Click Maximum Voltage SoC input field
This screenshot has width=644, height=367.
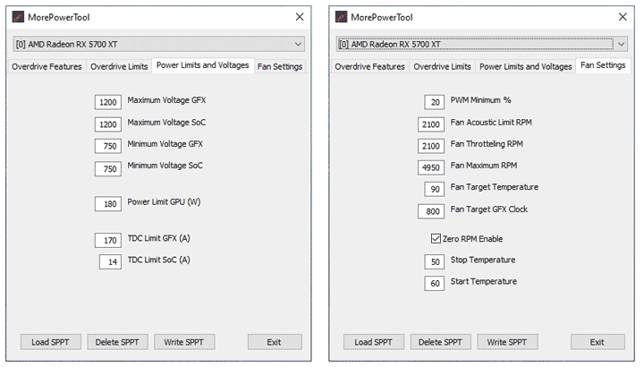pos(108,124)
